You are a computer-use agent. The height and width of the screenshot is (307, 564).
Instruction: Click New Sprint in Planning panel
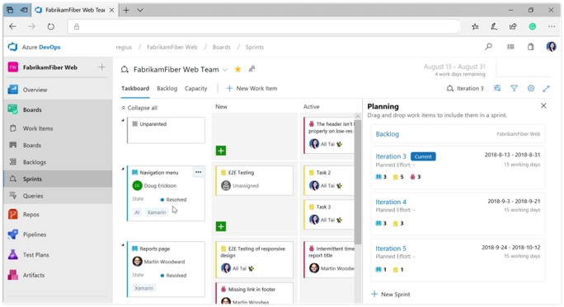390,294
